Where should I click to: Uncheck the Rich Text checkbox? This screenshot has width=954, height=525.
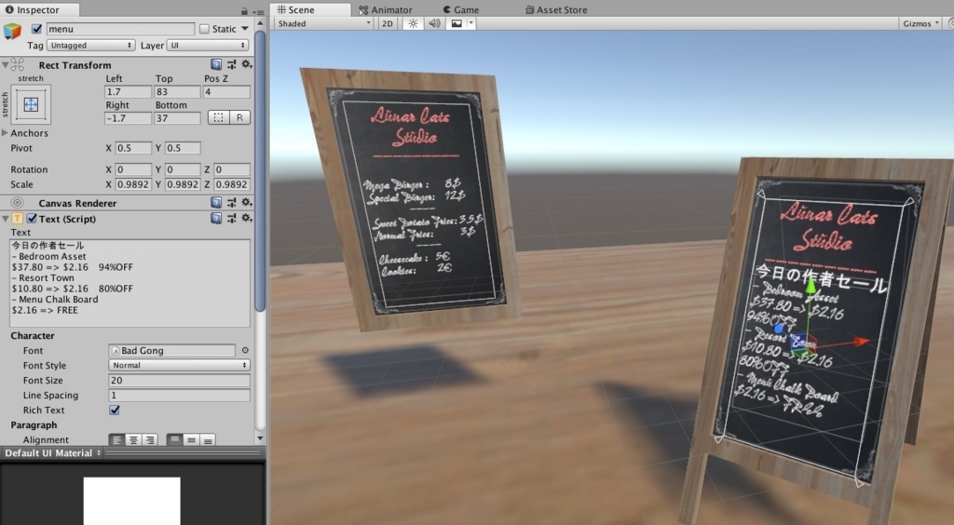coord(115,411)
